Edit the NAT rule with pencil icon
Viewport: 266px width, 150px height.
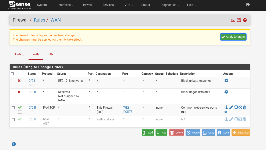coord(231,119)
